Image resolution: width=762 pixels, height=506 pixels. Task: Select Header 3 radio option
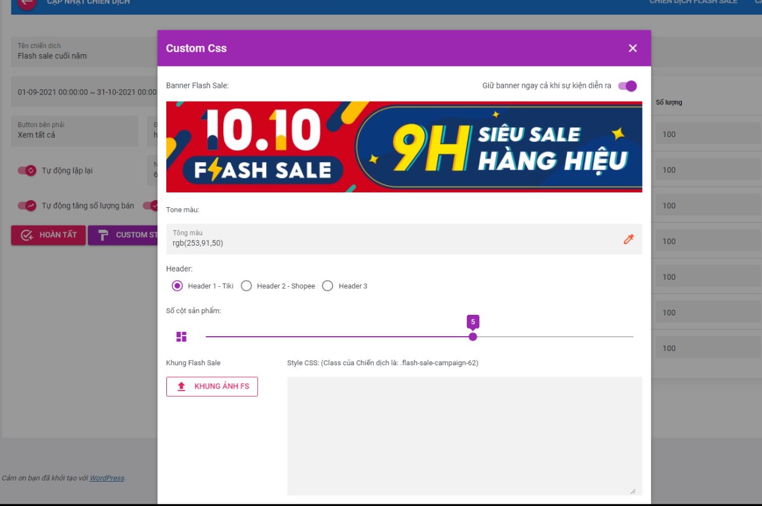point(327,286)
